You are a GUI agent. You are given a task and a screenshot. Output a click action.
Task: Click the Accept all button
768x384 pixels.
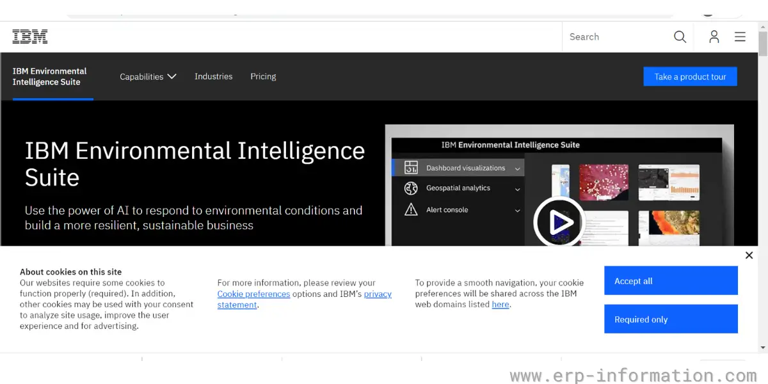[671, 281]
